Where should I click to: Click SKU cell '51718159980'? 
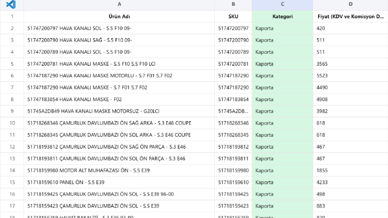pos(233,170)
